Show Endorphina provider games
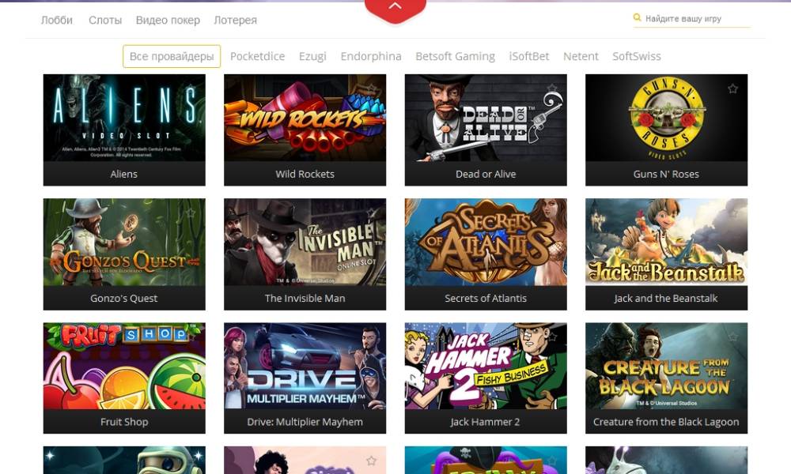Viewport: 791px width, 474px height. [371, 56]
